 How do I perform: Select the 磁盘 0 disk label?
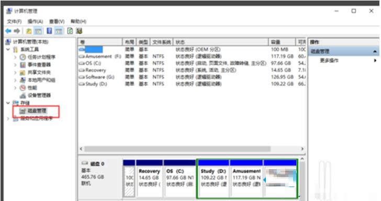tap(97, 164)
